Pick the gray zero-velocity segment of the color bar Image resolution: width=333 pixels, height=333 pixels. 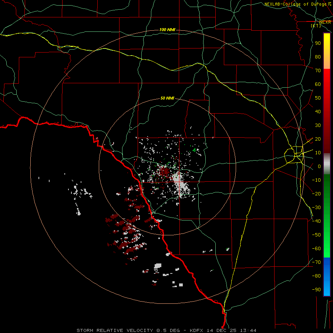pyautogui.click(x=327, y=164)
